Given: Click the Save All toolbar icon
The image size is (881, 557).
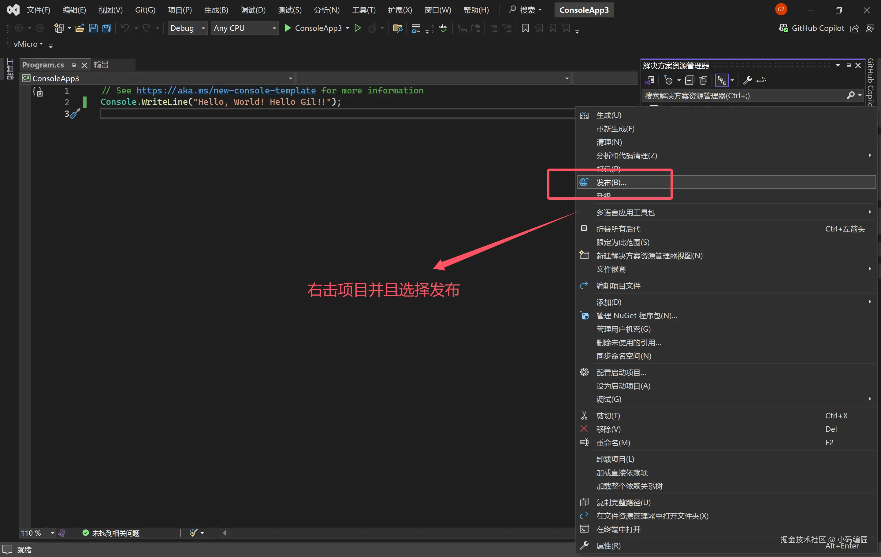Looking at the screenshot, I should (x=106, y=28).
